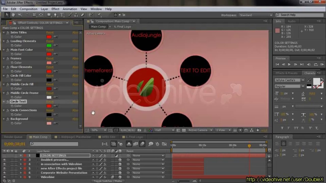Open the Jellyka Castle's font dropdown
326x183 pixels.
pyautogui.click(x=290, y=80)
